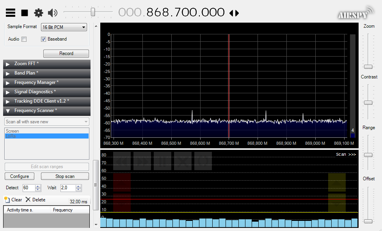The height and width of the screenshot is (231, 382).
Task: Click the yellow up-arrow scanner button
Action: point(337,182)
